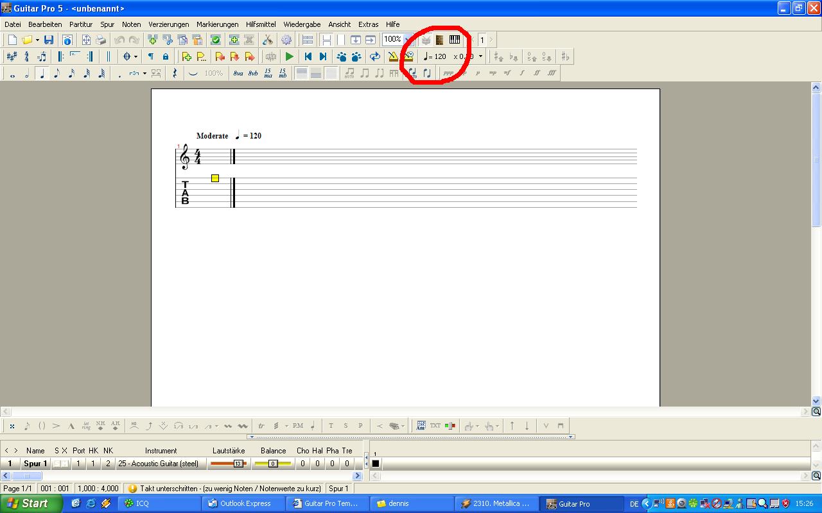Viewport: 822px width, 513px height.
Task: Toggle the metronome count-in clock icon
Action: (x=408, y=56)
